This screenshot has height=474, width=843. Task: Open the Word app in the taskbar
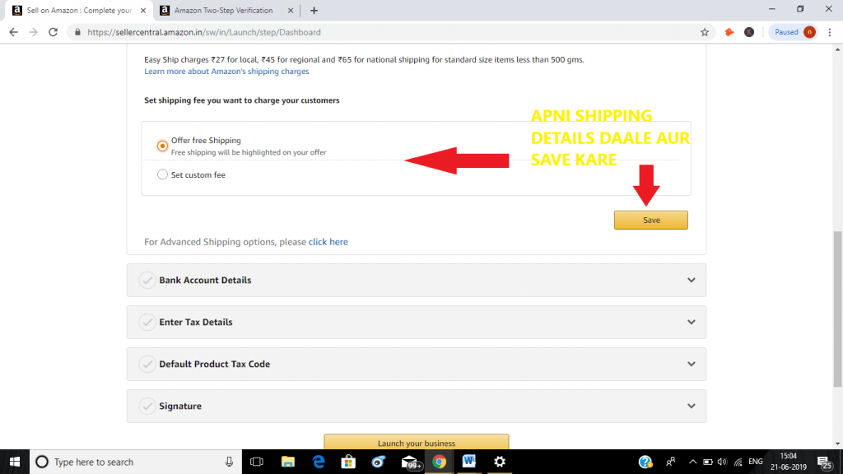point(468,462)
